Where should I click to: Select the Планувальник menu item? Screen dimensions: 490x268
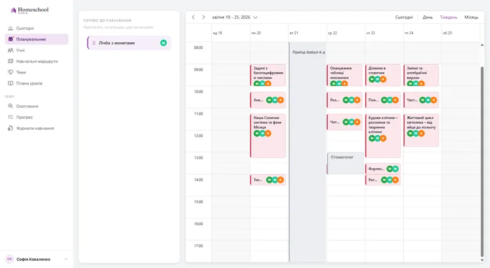(x=37, y=39)
